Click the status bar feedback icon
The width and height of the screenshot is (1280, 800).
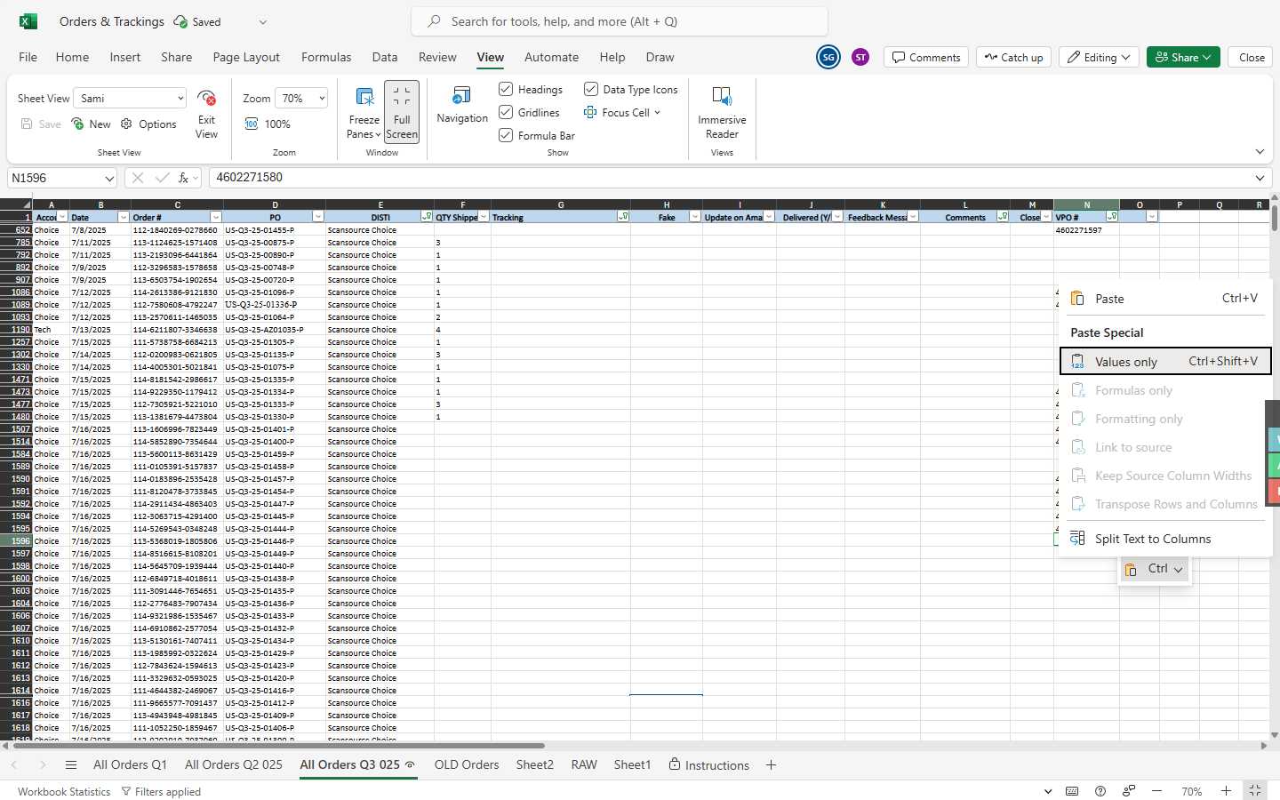coord(1129,791)
